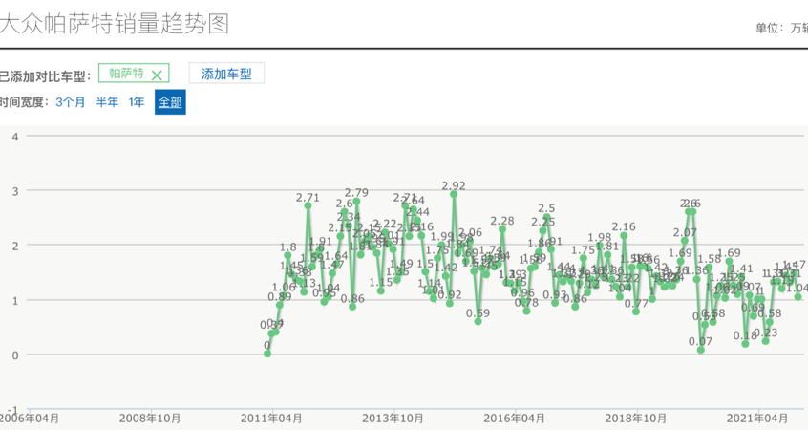Screen dimensions: 808x430
Task: Click the 0.18 data point
Action: click(745, 343)
